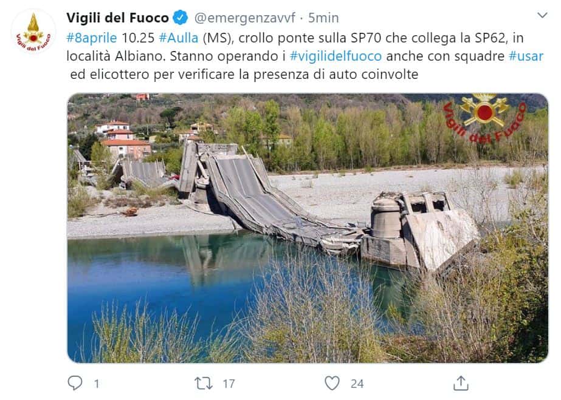
Task: Click the blue verified badge
Action: click(181, 18)
